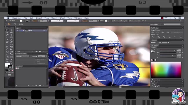
Task: Switch tool fill to None
Action: [x=12, y=70]
